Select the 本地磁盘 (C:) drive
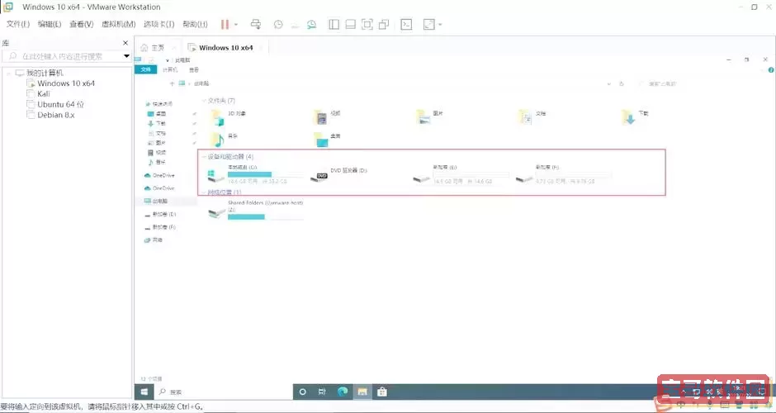Viewport: 776px width, 413px height. (x=256, y=174)
